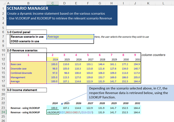Click Management 2031 value 205.0

[137, 77]
